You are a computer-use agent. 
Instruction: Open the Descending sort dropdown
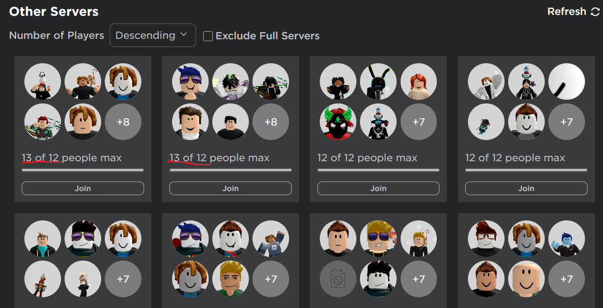153,35
